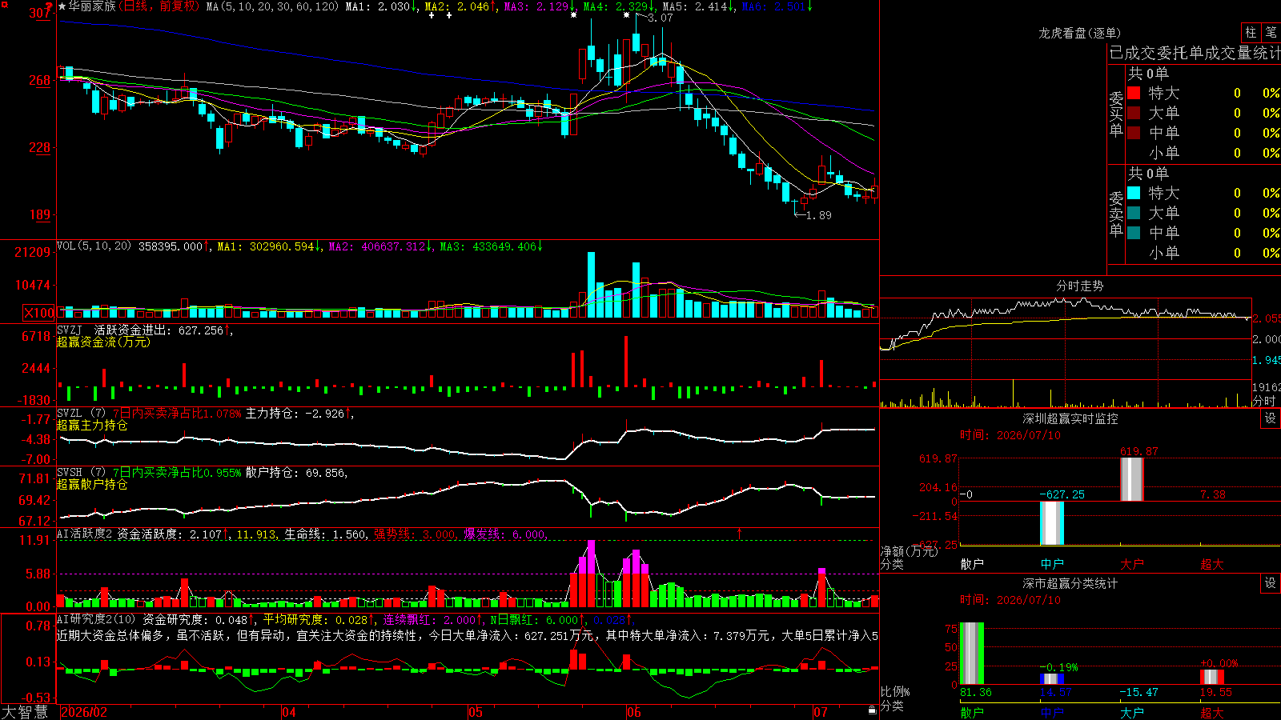Image resolution: width=1281 pixels, height=720 pixels.
Task: Click the 中户 net amount bar (-627.25)
Action: point(1052,523)
